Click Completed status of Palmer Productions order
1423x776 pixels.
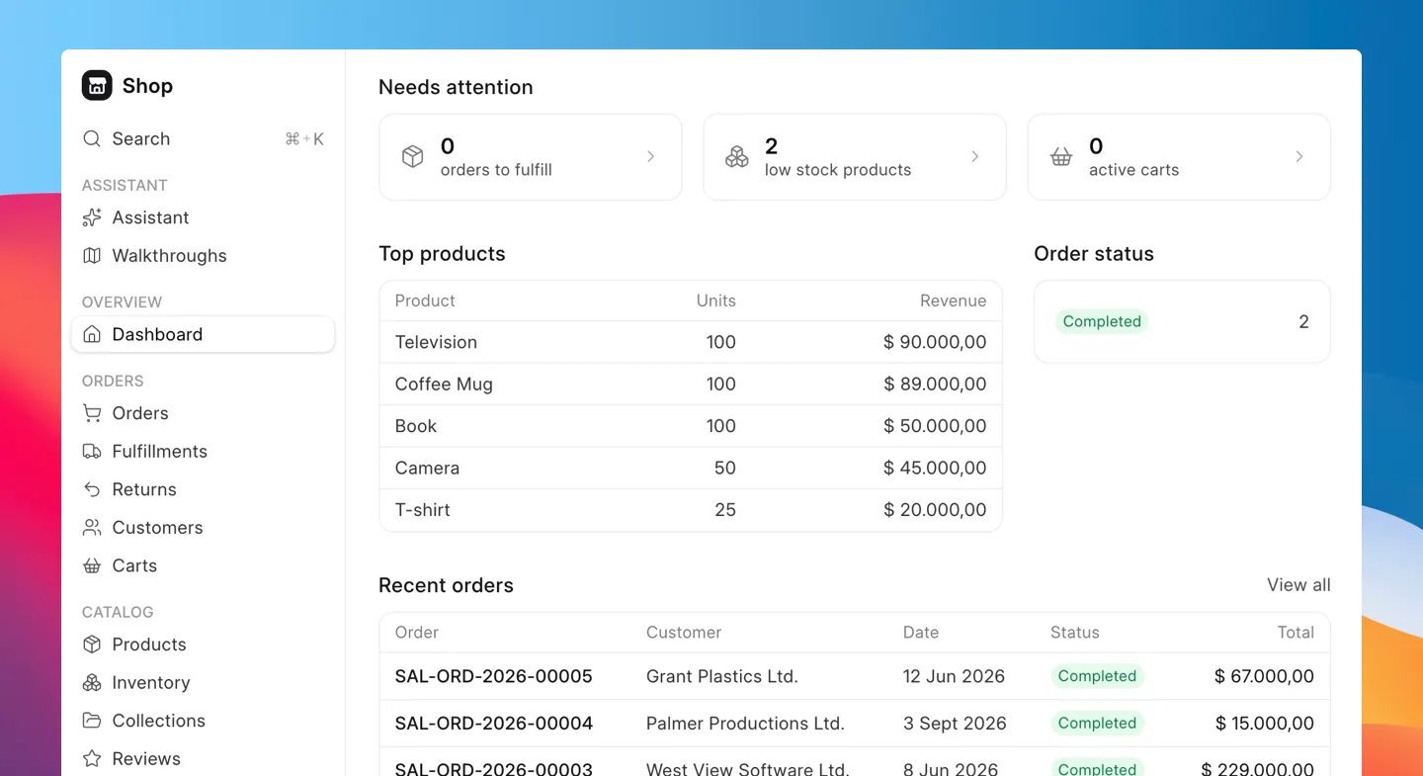pyautogui.click(x=1097, y=723)
